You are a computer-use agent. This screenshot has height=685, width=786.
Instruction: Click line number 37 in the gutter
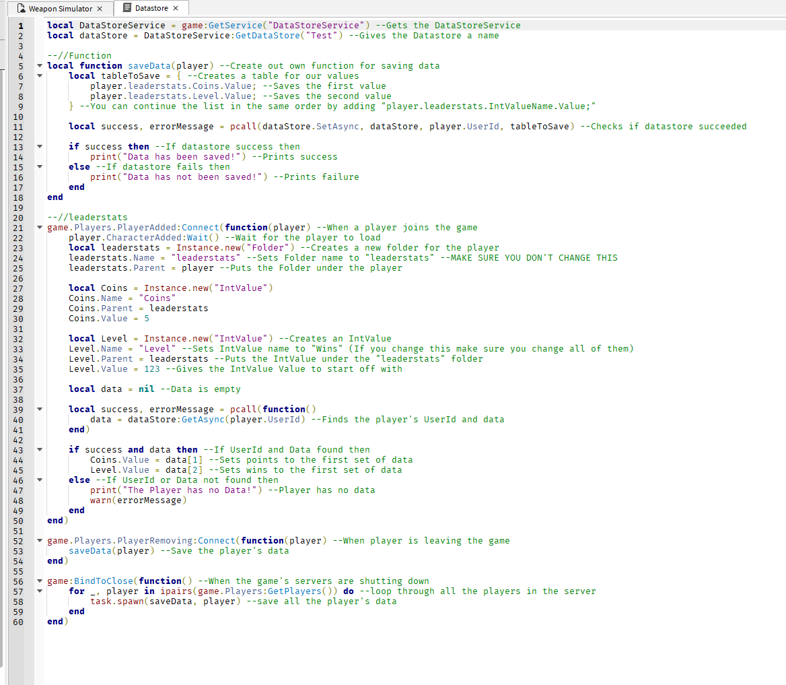point(18,390)
